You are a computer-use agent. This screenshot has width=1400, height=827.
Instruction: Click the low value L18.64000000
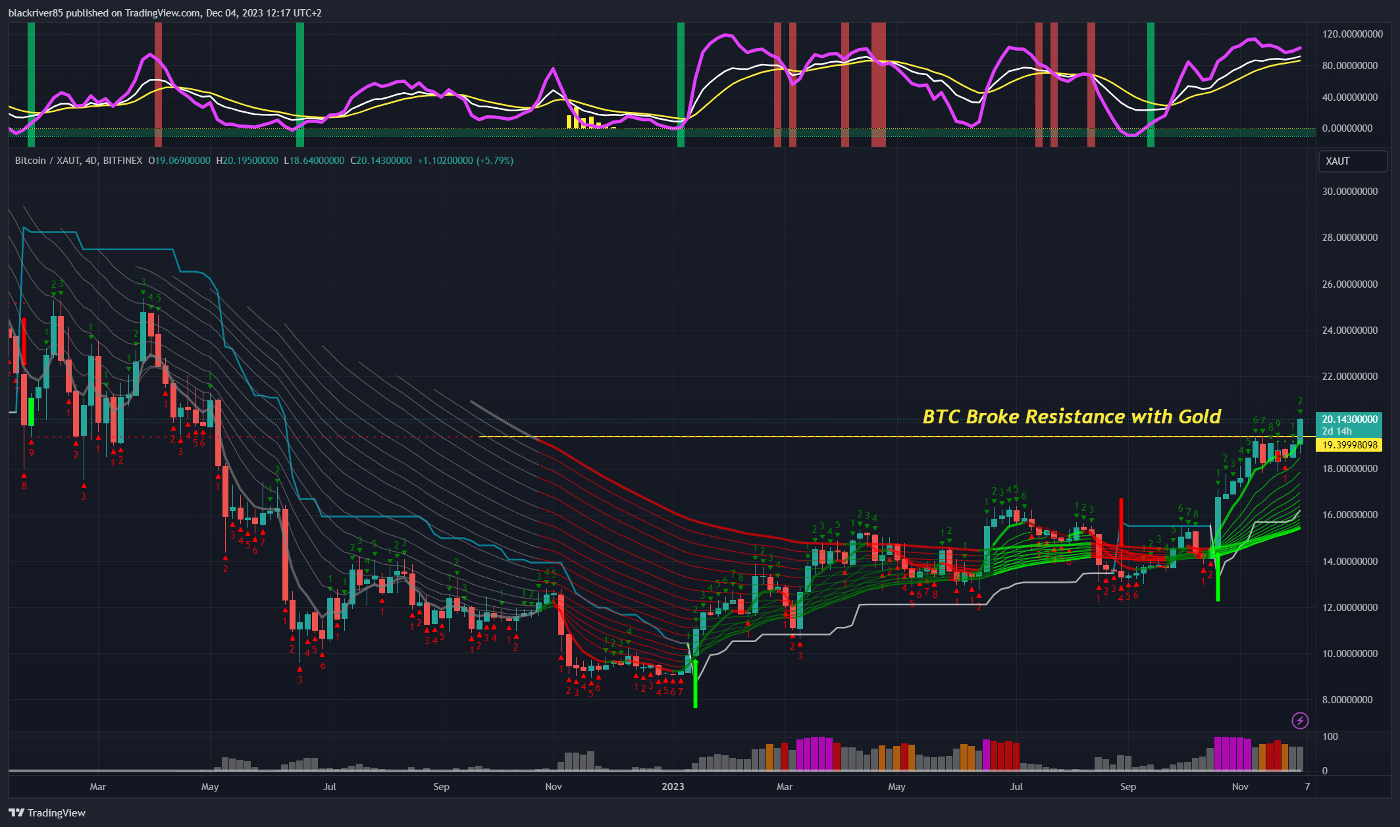(314, 161)
